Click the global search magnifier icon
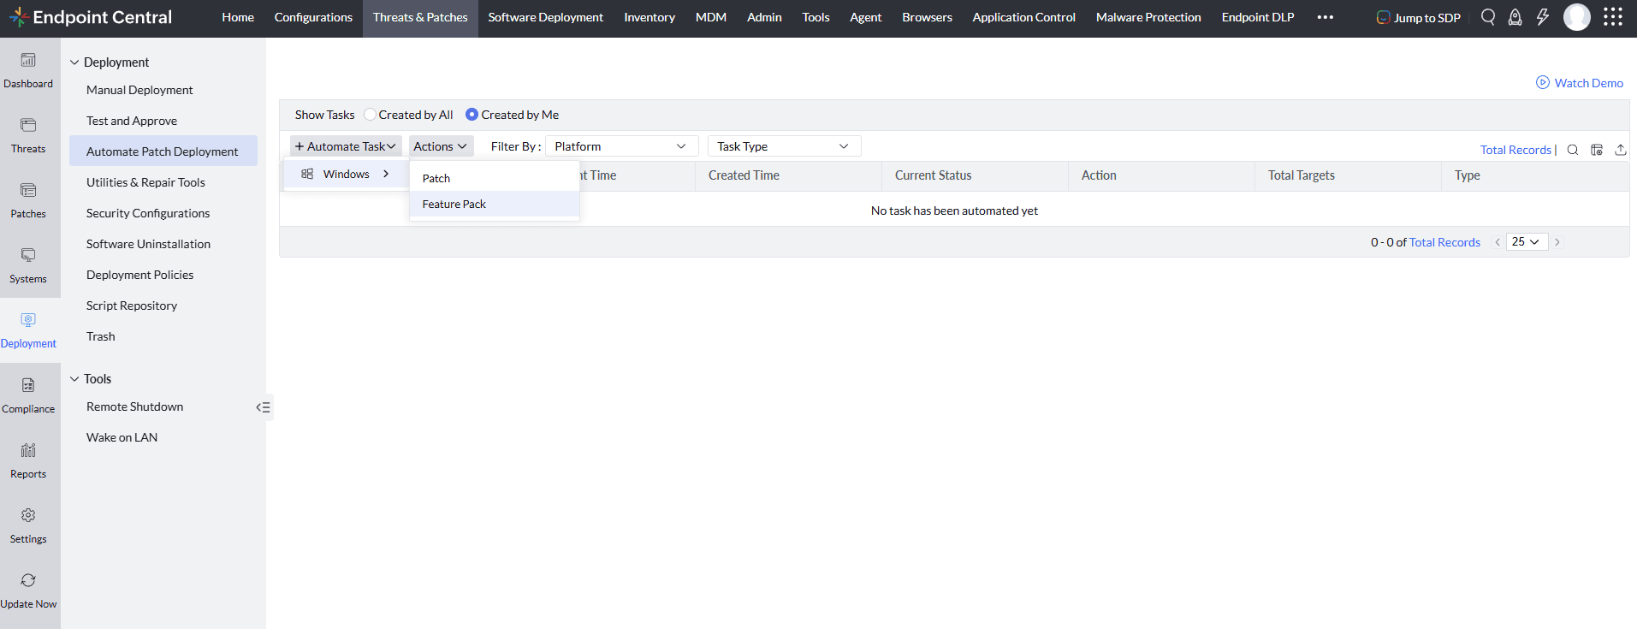 point(1488,17)
